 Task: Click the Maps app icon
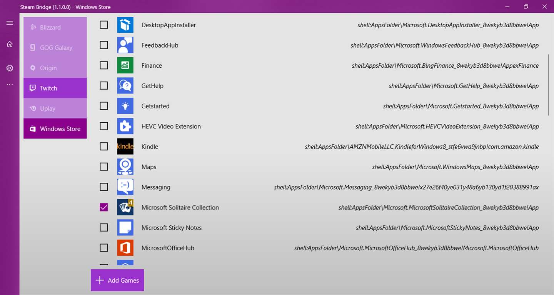(125, 167)
